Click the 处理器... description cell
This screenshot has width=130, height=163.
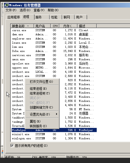[86, 113]
